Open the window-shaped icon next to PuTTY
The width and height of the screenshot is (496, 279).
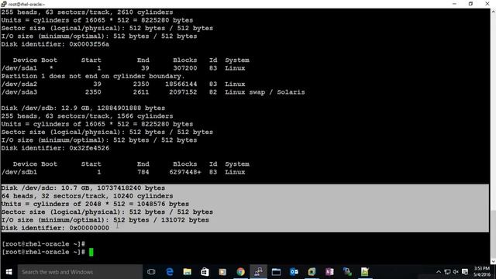pos(276,272)
